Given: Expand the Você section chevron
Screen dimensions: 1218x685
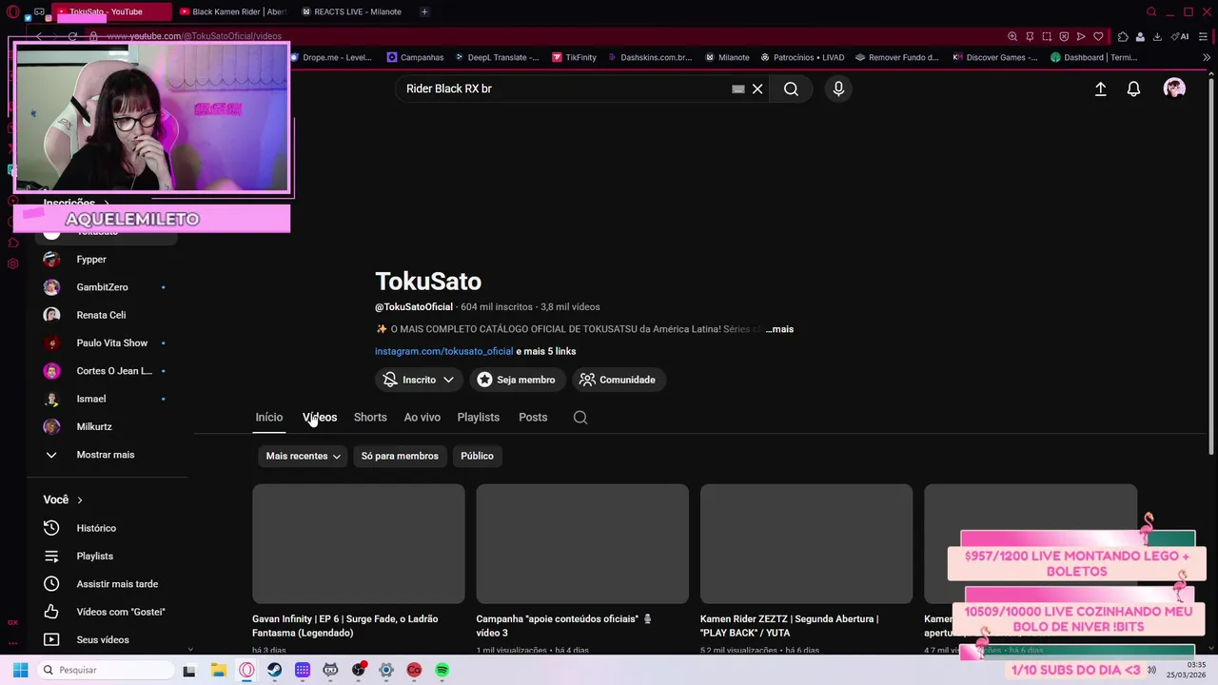Looking at the screenshot, I should click(79, 500).
